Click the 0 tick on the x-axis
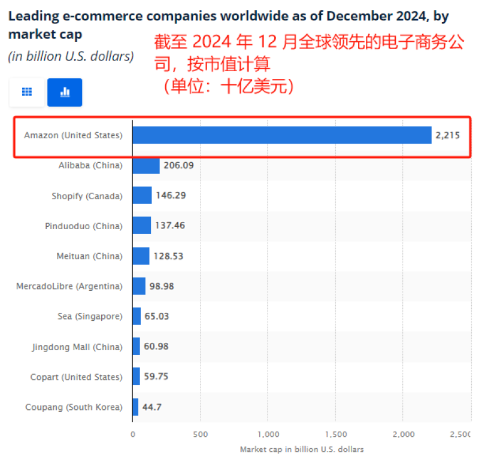This screenshot has width=479, height=456. pyautogui.click(x=133, y=434)
